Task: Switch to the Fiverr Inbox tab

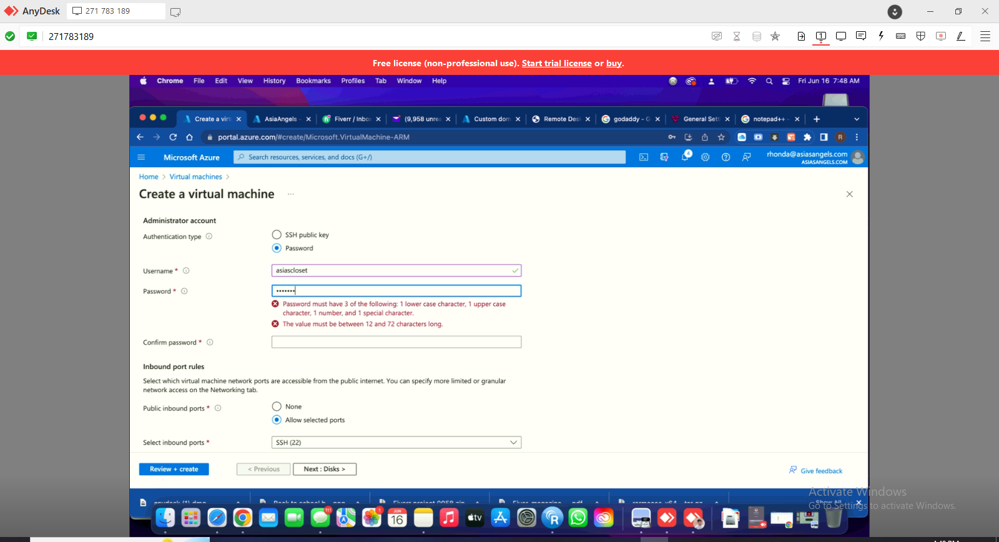Action: click(x=352, y=119)
